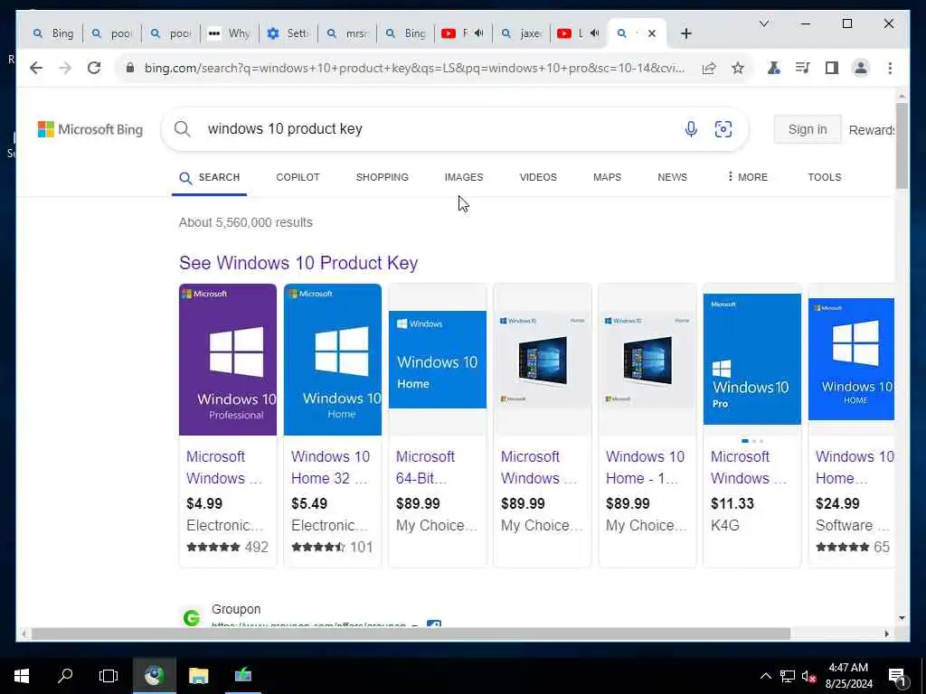
Task: Open Chrome's three-dot menu
Action: (x=890, y=68)
